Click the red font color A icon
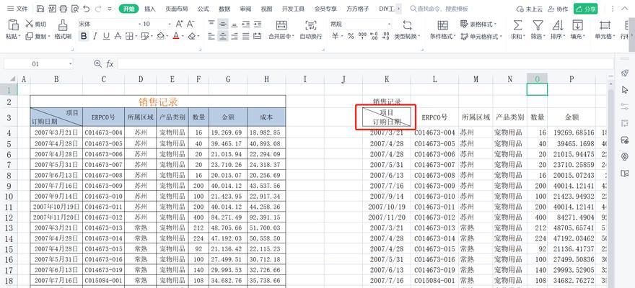The image size is (635, 288). pos(176,36)
